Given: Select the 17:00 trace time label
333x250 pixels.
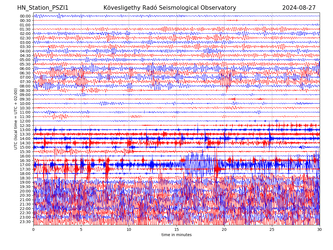Looking at the screenshot, I should pos(25,165).
